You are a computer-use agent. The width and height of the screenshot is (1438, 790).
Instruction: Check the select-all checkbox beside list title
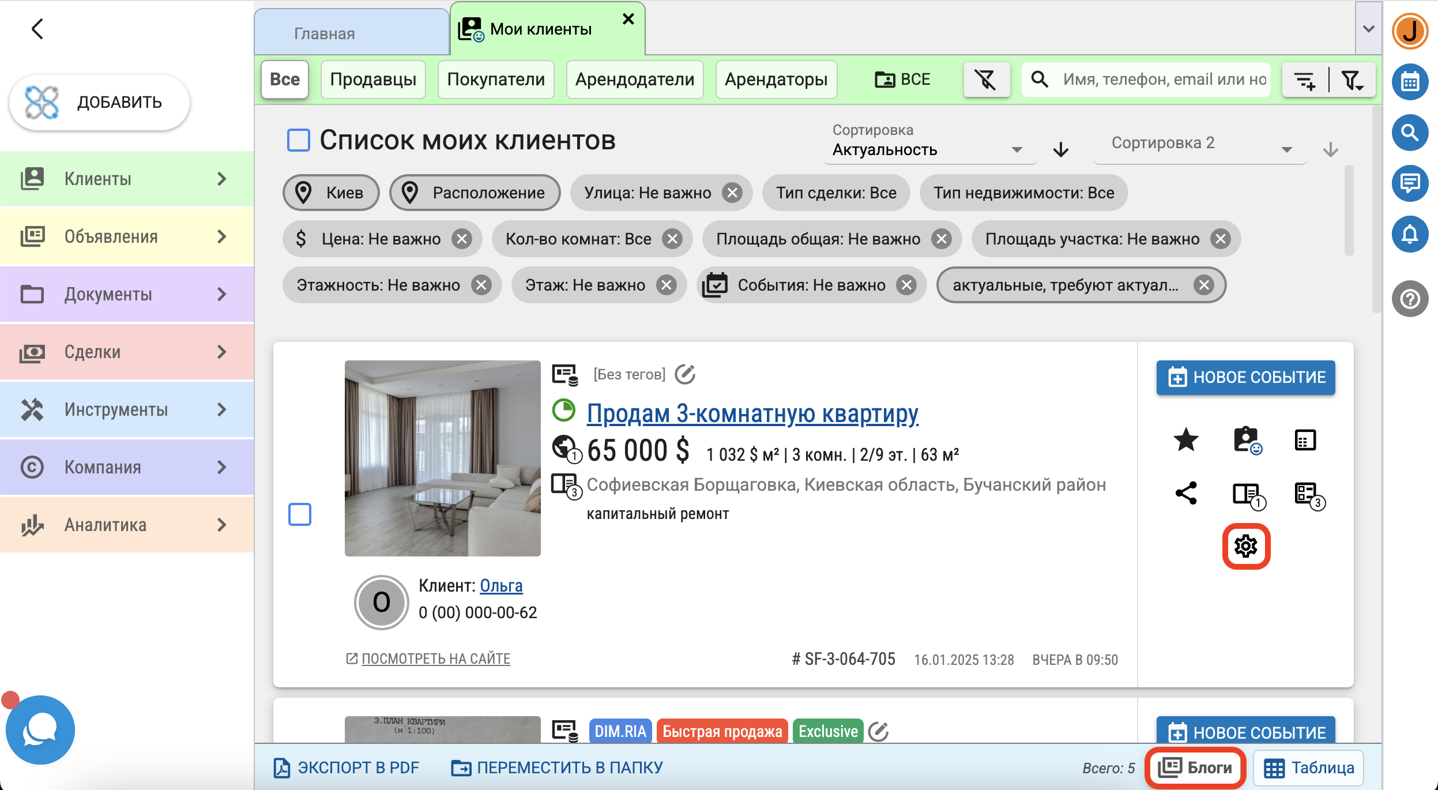click(299, 140)
